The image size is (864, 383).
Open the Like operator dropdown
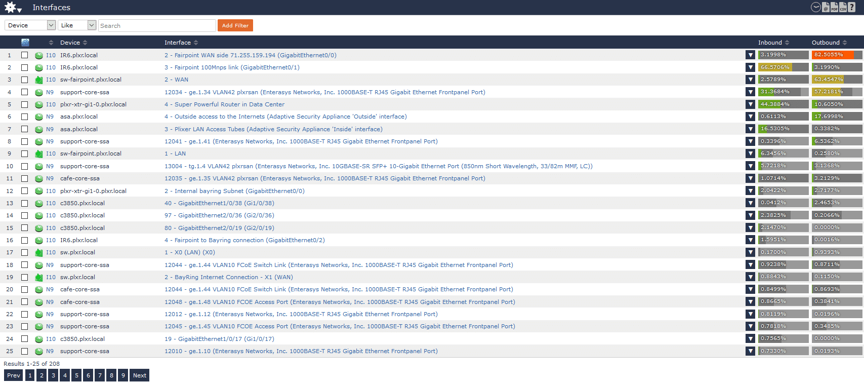77,25
